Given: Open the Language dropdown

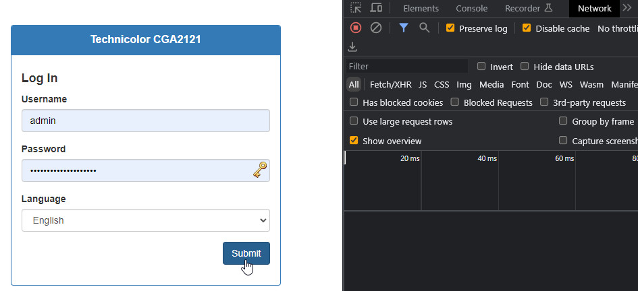Looking at the screenshot, I should click(x=146, y=220).
